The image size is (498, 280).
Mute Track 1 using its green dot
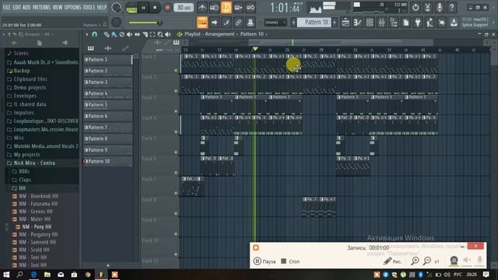click(176, 71)
